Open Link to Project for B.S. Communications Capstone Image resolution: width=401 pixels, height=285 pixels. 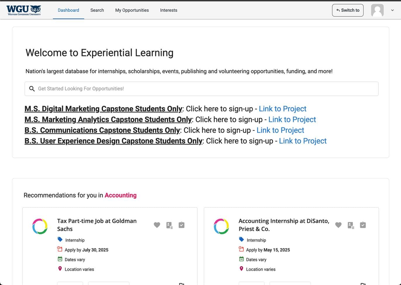pyautogui.click(x=280, y=130)
